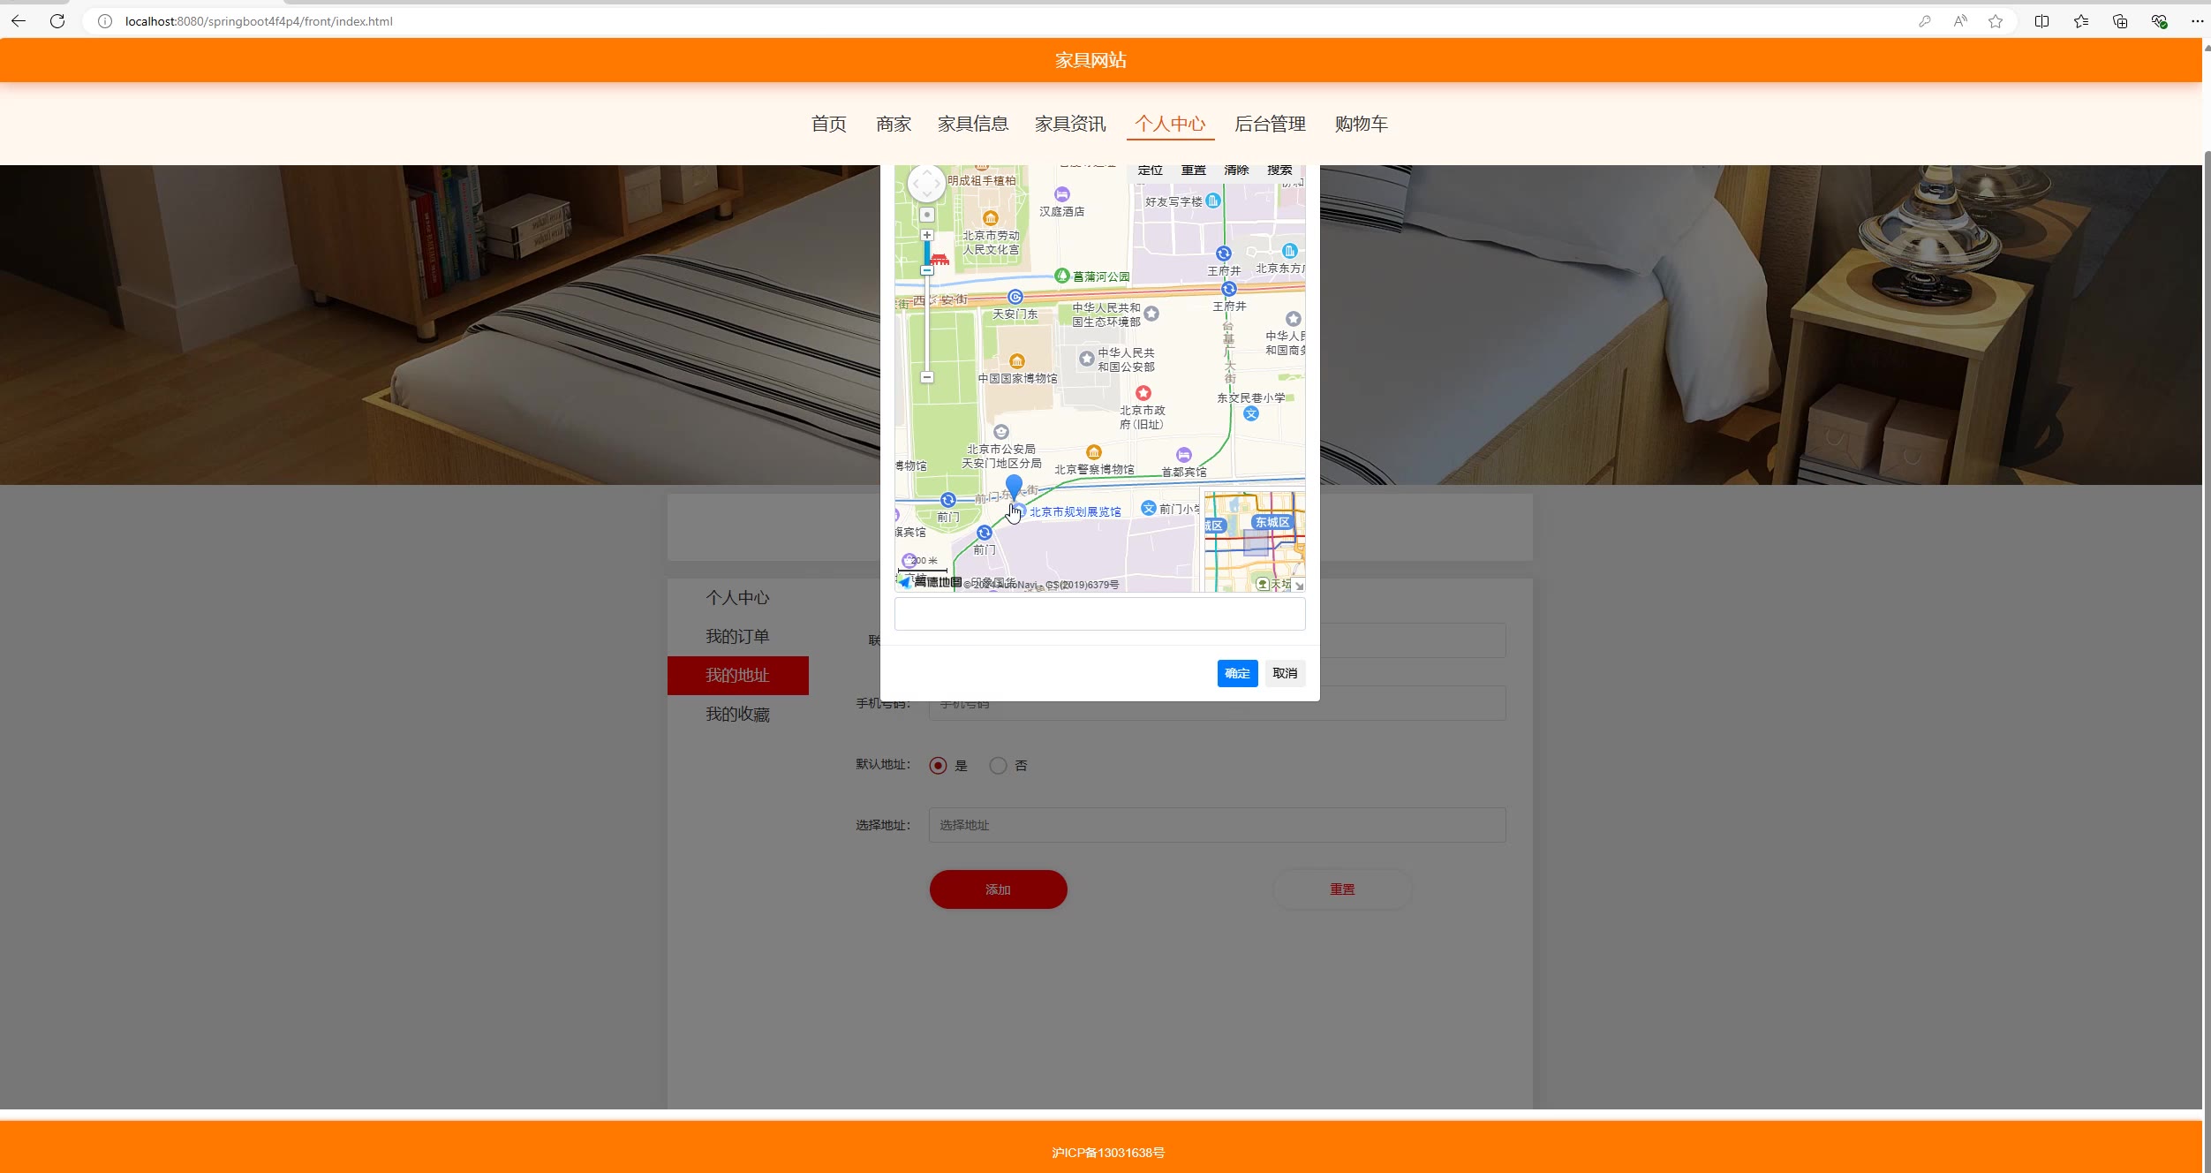2211x1173 pixels.
Task: Open the favorites list icon
Action: 2081,21
